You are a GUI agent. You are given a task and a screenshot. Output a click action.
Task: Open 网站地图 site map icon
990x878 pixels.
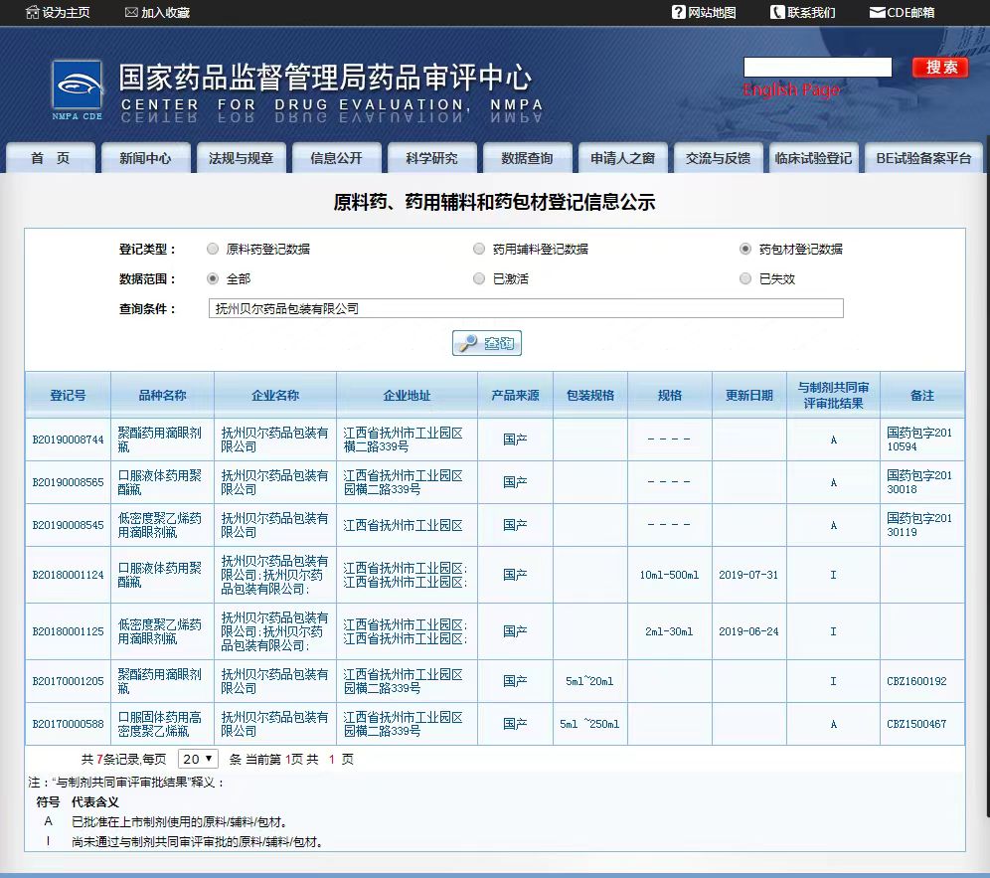(679, 13)
